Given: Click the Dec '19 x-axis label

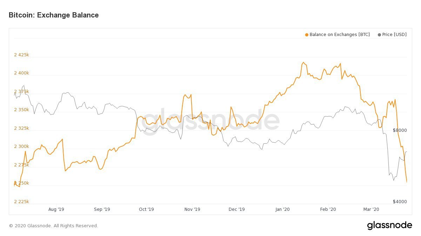Looking at the screenshot, I should (x=237, y=209).
